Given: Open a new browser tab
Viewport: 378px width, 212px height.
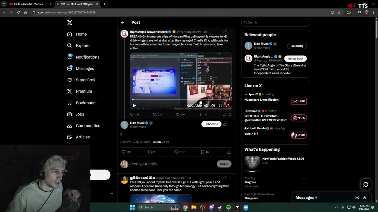Looking at the screenshot, I should click(x=104, y=4).
